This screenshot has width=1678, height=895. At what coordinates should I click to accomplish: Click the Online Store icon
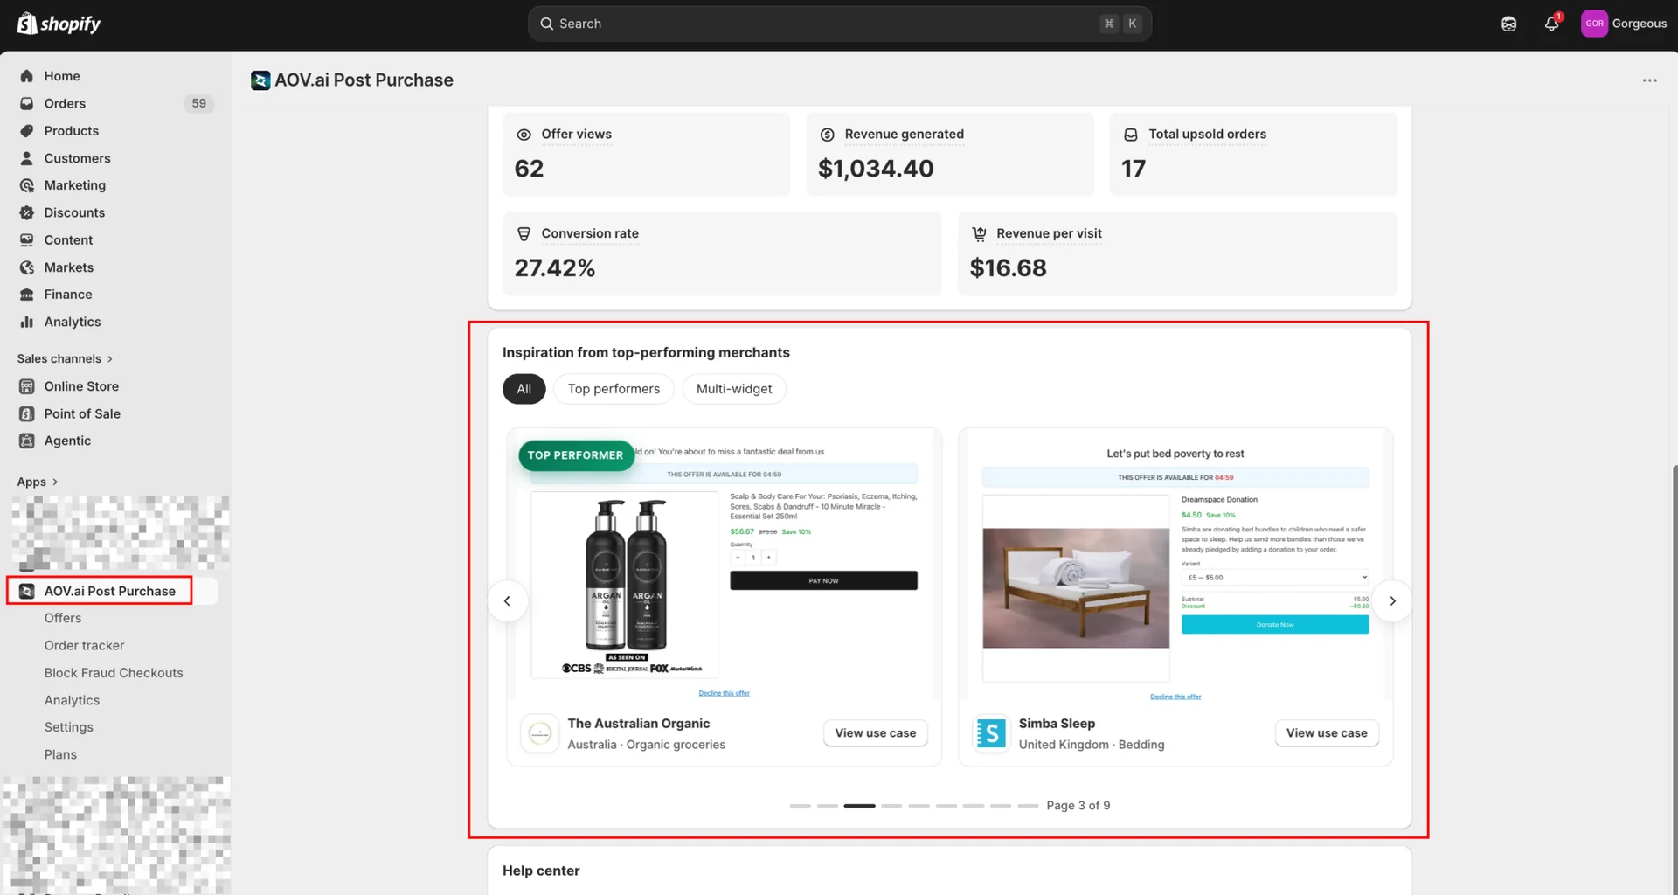pyautogui.click(x=27, y=386)
